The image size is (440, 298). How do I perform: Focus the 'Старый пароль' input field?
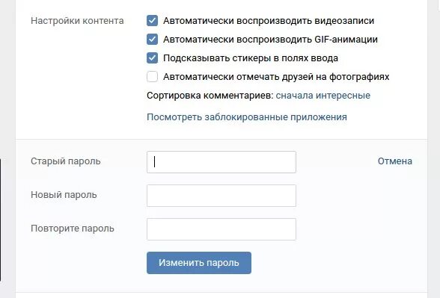(x=221, y=162)
